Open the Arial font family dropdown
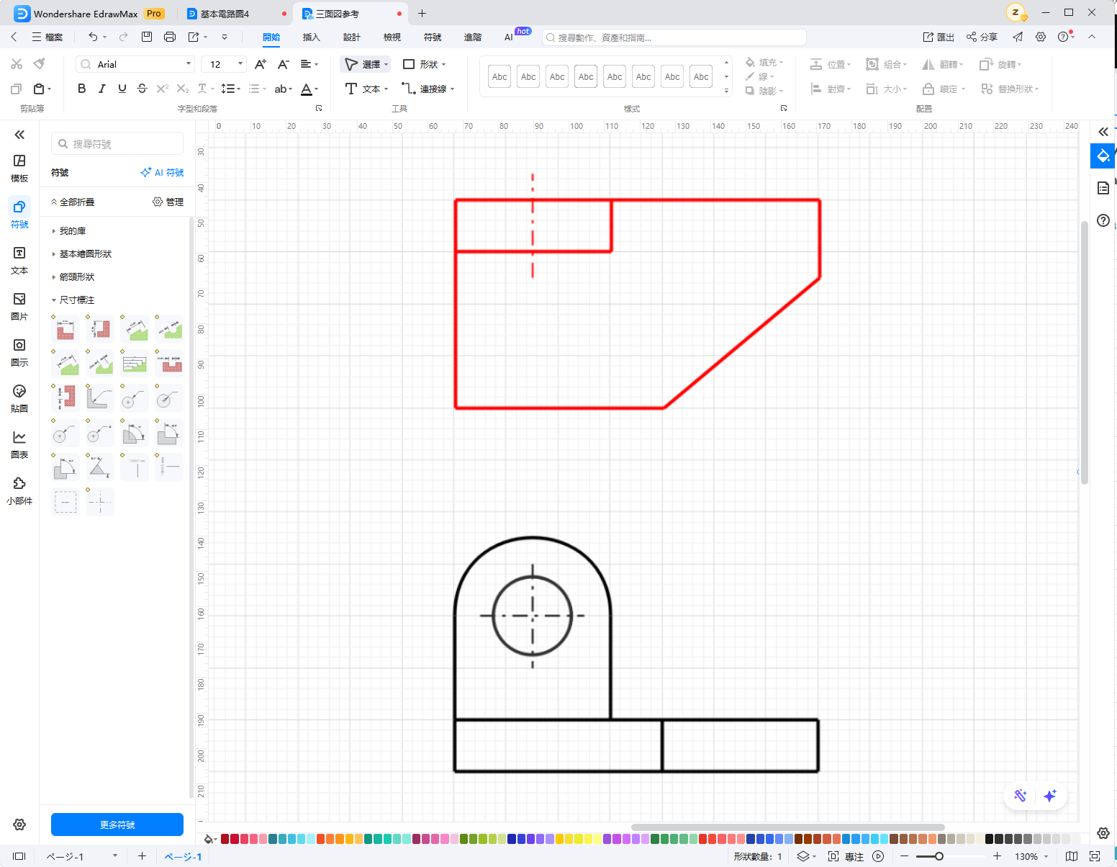Image resolution: width=1117 pixels, height=867 pixels. pyautogui.click(x=135, y=64)
